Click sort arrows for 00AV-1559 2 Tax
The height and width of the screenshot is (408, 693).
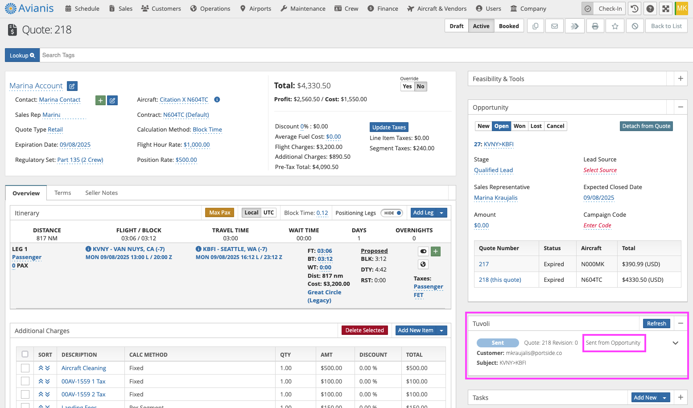tap(44, 394)
